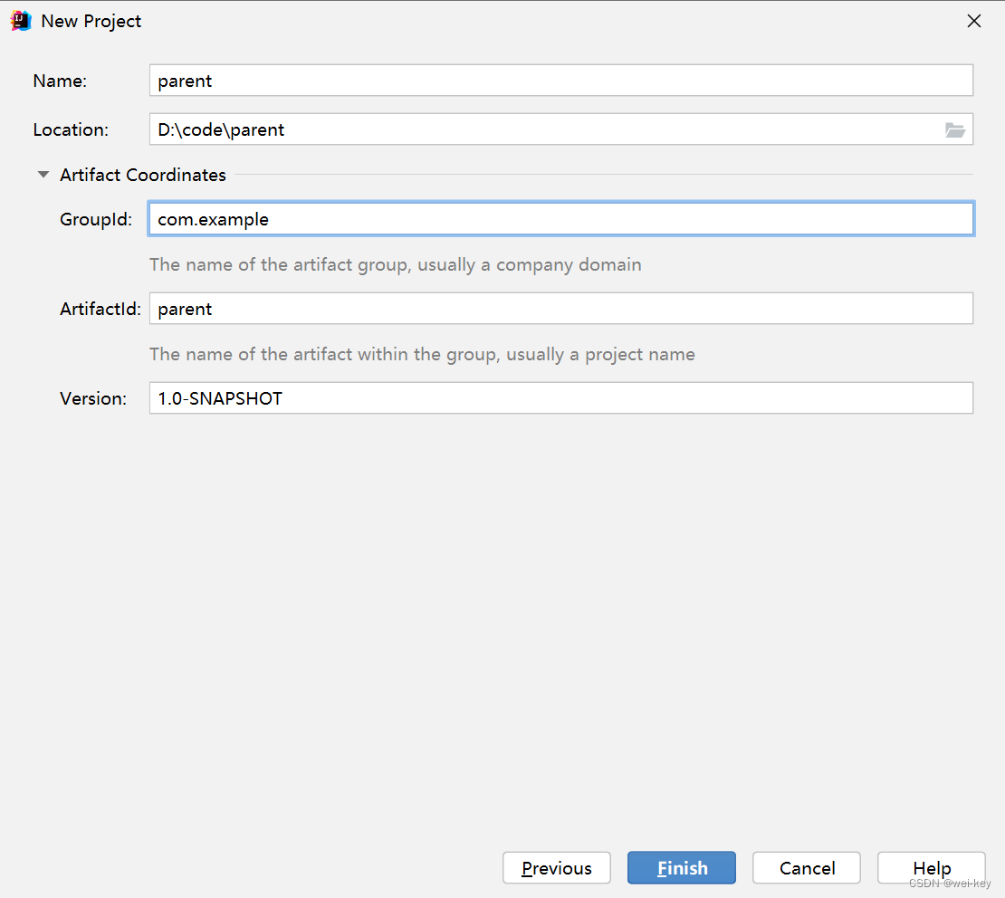Viewport: 1005px width, 898px height.
Task: Close the New Project window
Action: click(x=973, y=21)
